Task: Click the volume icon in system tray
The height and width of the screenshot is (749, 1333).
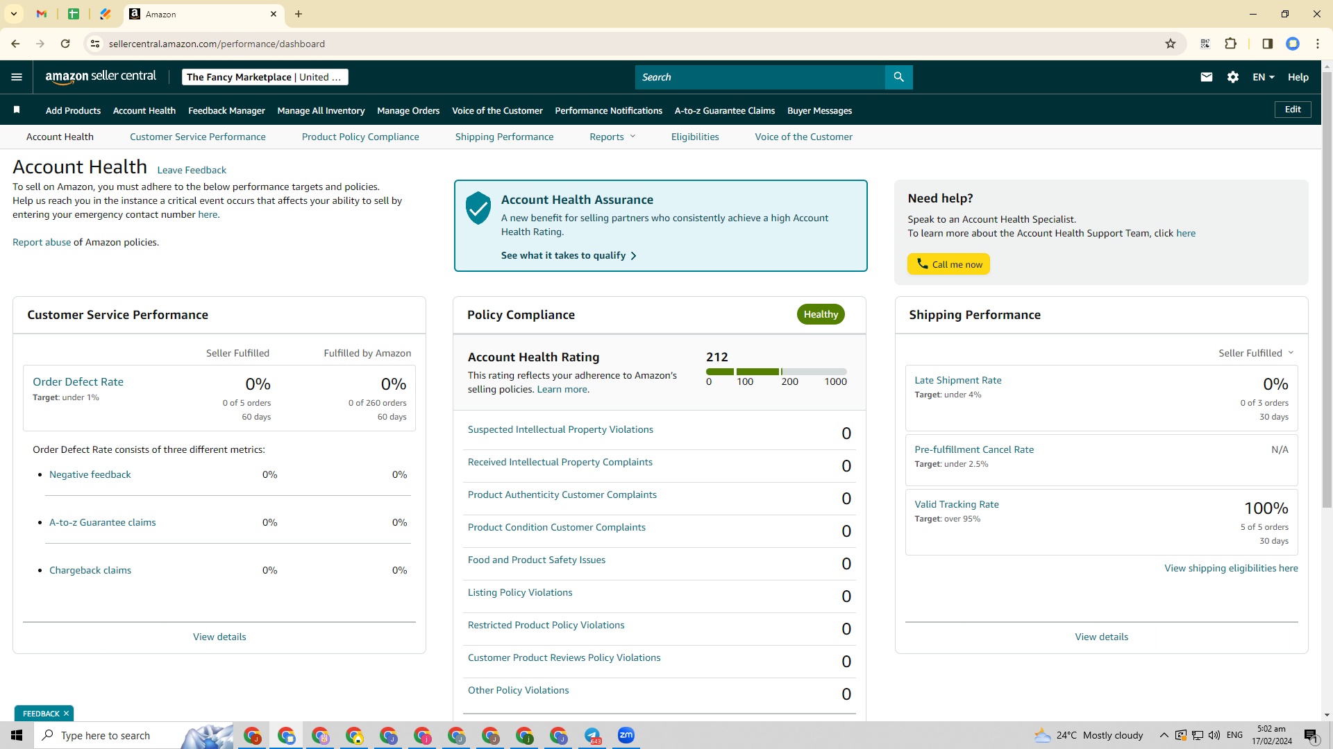Action: [x=1214, y=735]
